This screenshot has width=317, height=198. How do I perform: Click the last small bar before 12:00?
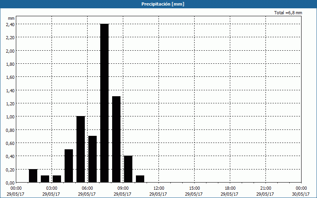coord(140,179)
